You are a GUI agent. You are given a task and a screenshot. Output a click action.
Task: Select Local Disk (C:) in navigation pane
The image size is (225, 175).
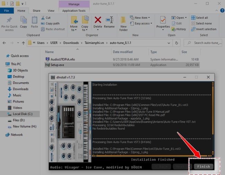[24, 114]
